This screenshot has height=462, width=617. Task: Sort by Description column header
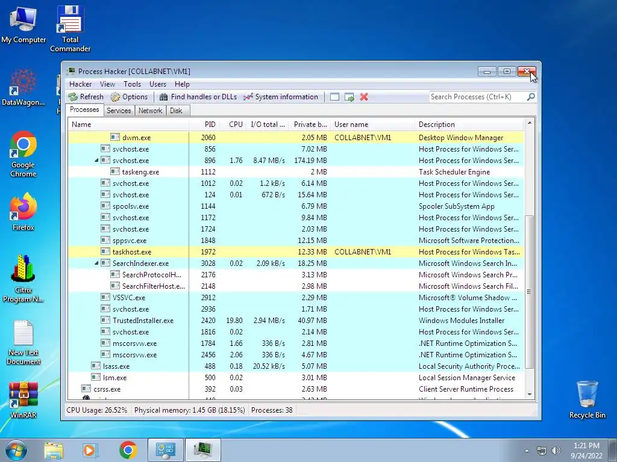[469, 125]
